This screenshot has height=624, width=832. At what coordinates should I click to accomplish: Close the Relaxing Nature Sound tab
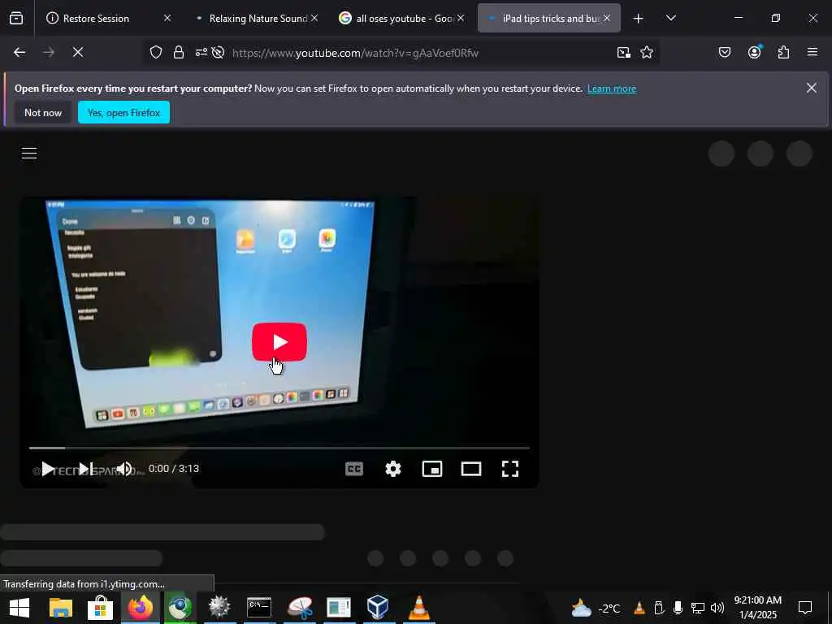pos(314,18)
